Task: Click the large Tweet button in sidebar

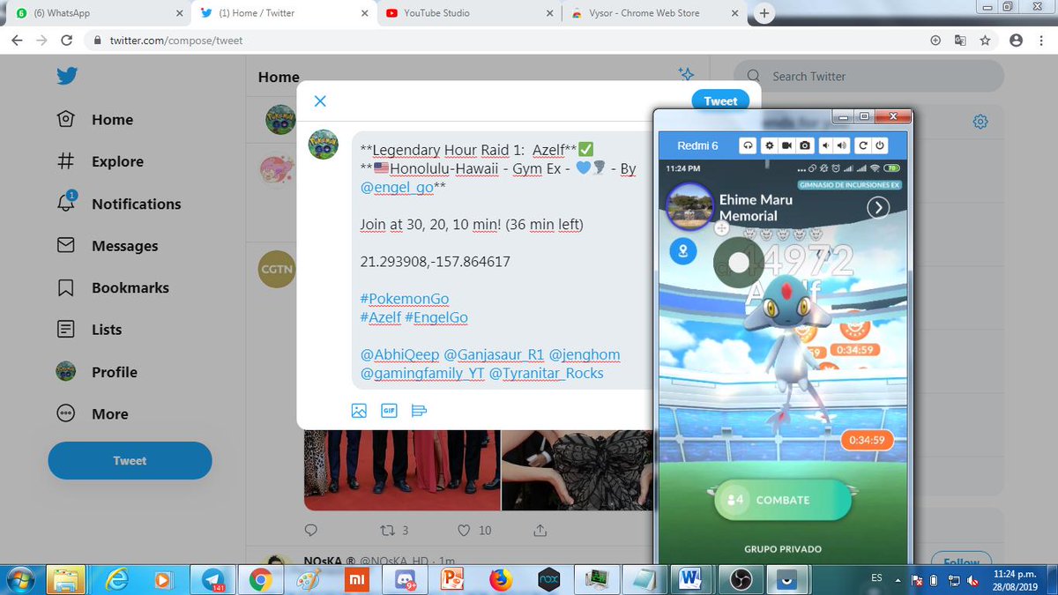Action: pyautogui.click(x=130, y=460)
